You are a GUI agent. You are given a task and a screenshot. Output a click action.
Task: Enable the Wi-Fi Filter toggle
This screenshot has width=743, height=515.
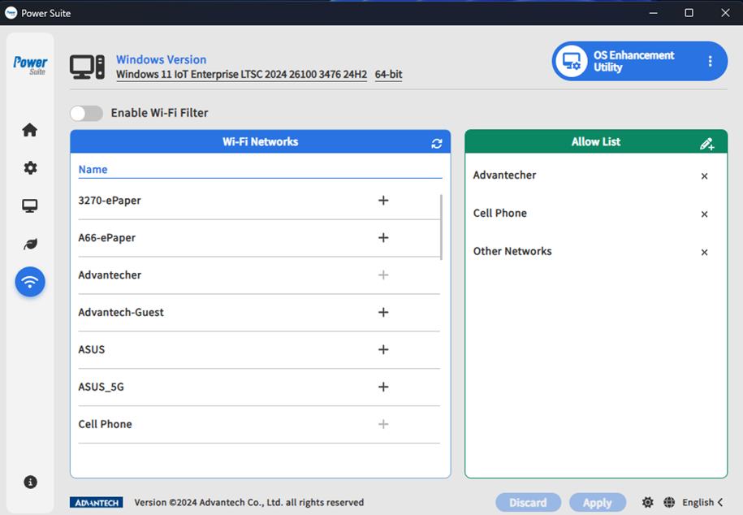[x=87, y=113]
